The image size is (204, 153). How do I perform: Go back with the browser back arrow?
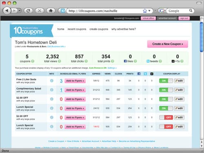click(x=7, y=11)
